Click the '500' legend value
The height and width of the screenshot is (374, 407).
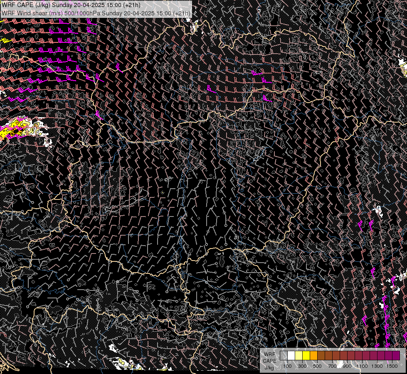click(317, 366)
